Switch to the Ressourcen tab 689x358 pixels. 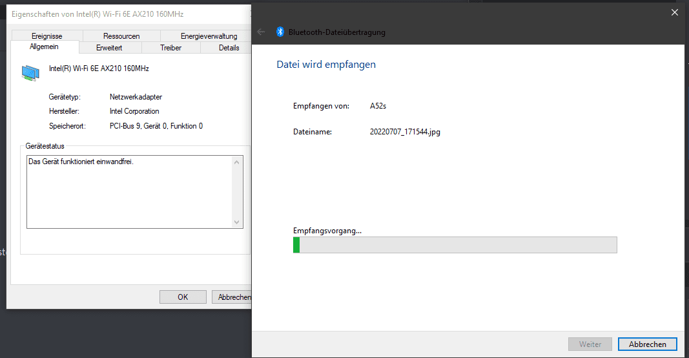121,36
